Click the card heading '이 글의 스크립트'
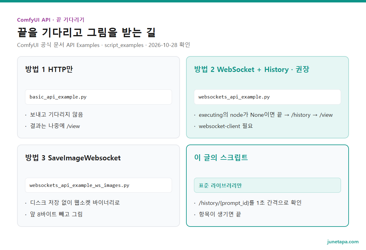The height and width of the screenshot is (250, 366). 221,158
